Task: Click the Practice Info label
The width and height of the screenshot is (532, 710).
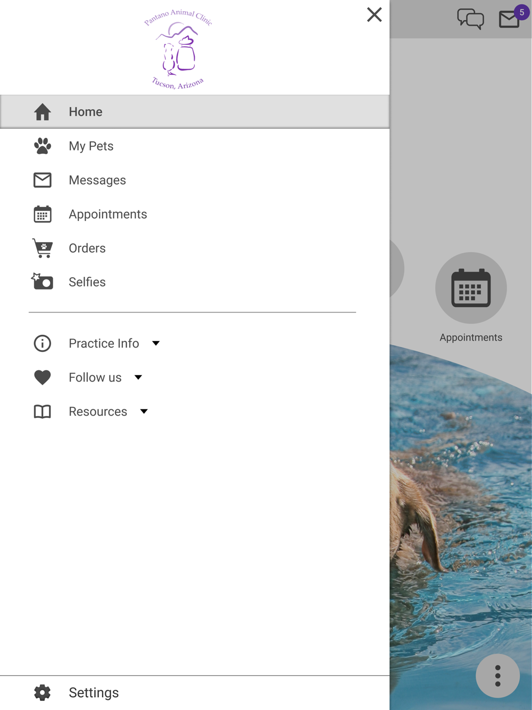Action: click(104, 343)
